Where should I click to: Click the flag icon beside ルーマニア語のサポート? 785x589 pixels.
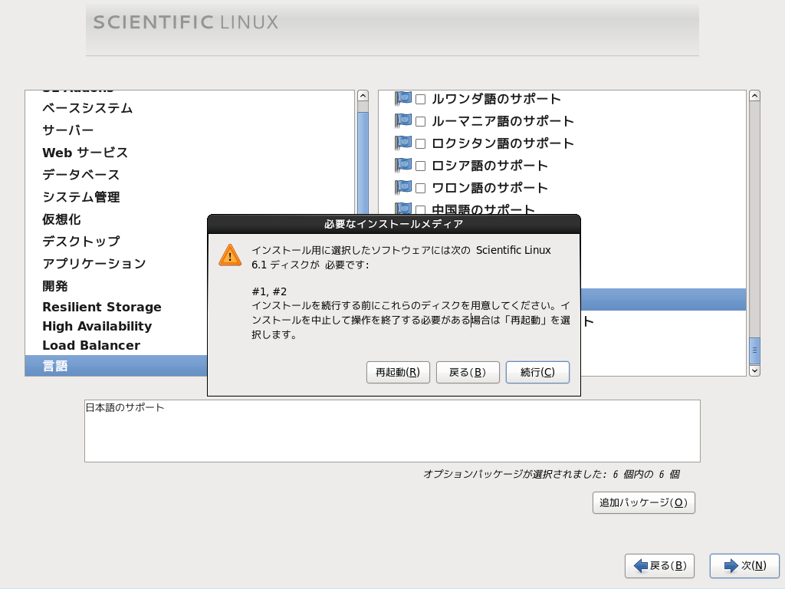[403, 120]
